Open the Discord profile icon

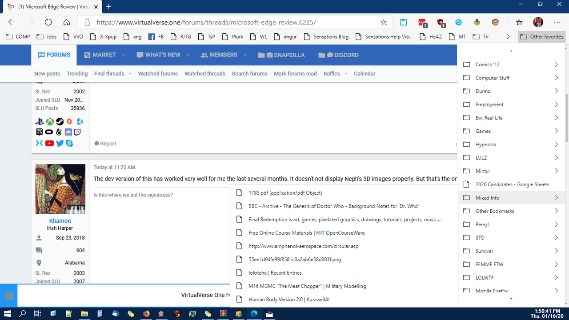coord(68,132)
